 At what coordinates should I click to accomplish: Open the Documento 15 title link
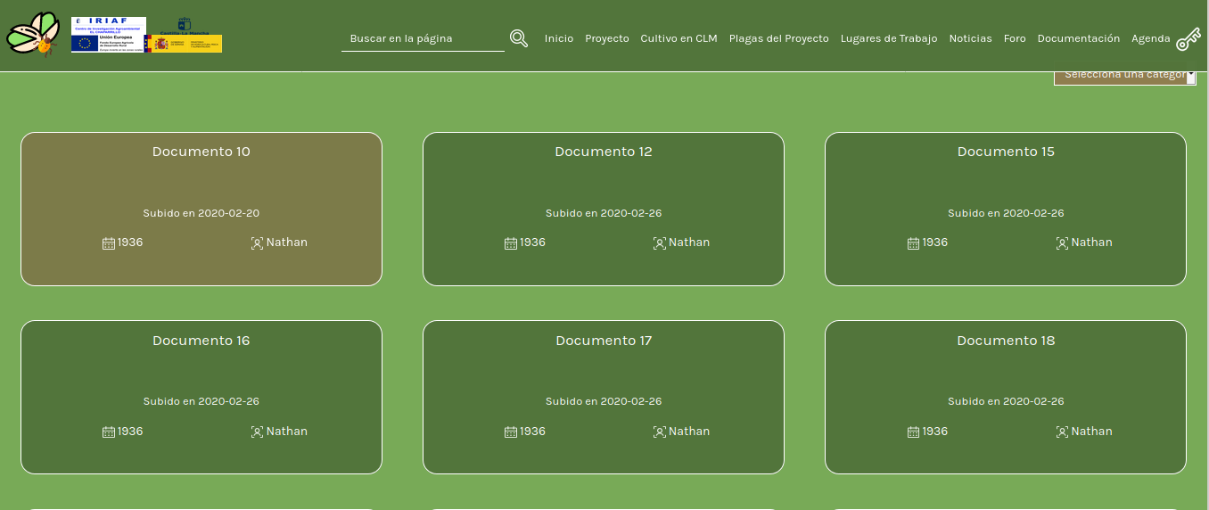[1005, 152]
